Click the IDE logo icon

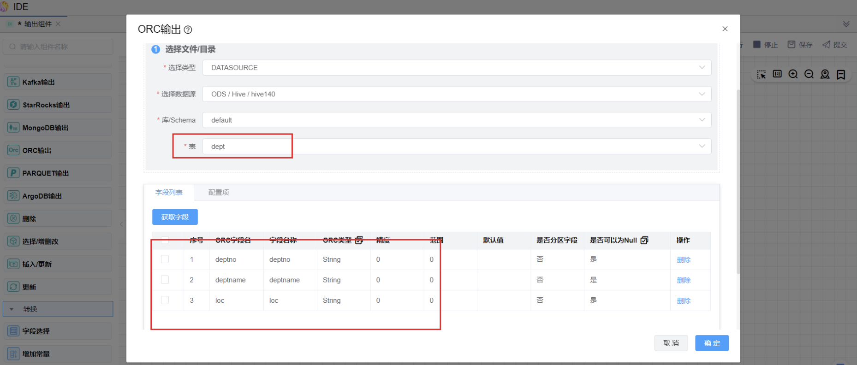[x=4, y=6]
